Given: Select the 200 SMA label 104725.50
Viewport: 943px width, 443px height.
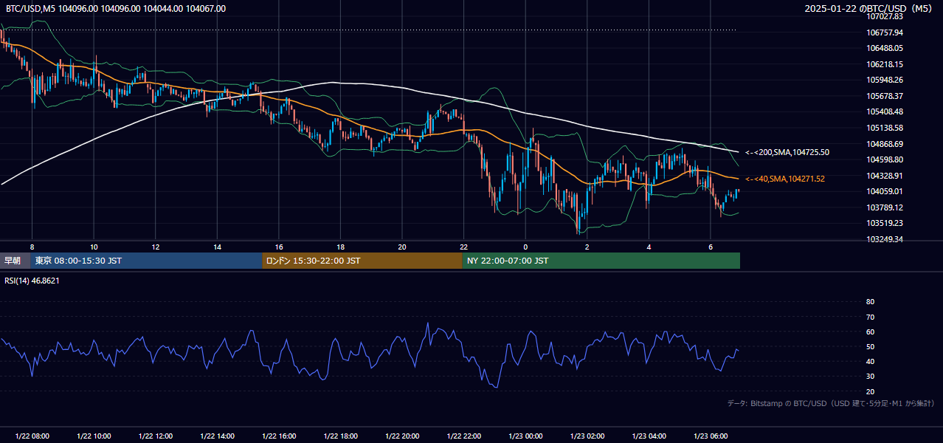Looking at the screenshot, I should [x=787, y=152].
